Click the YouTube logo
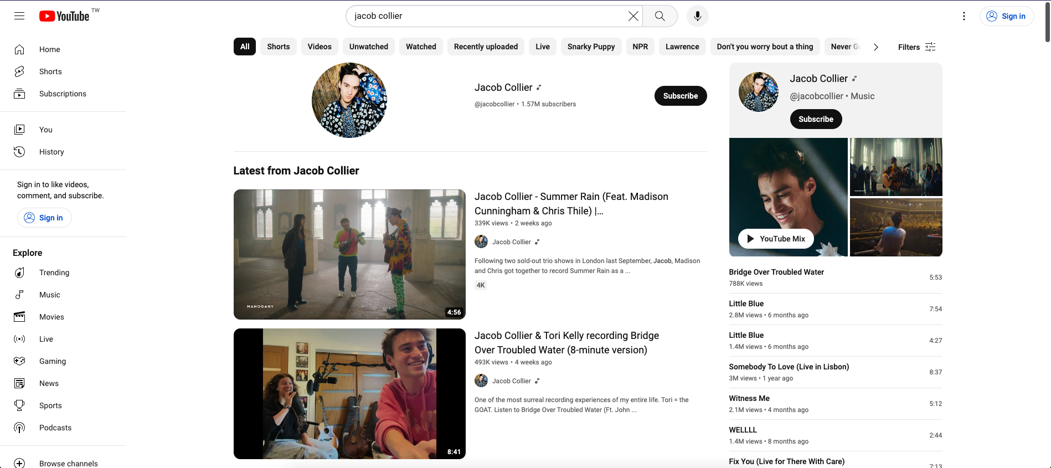Viewport: 1051px width, 468px height. 64,16
